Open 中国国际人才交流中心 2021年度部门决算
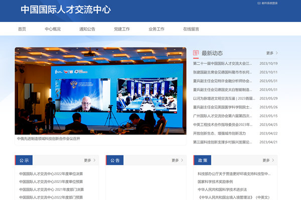The width and height of the screenshot is (301, 200). click(52, 189)
